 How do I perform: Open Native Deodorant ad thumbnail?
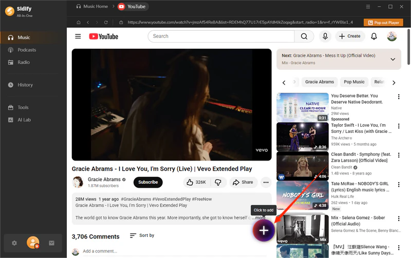point(303,107)
